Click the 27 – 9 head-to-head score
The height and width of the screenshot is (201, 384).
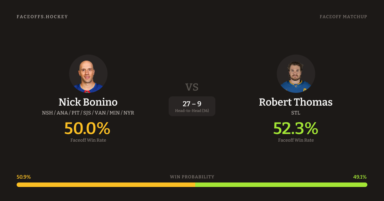point(192,104)
